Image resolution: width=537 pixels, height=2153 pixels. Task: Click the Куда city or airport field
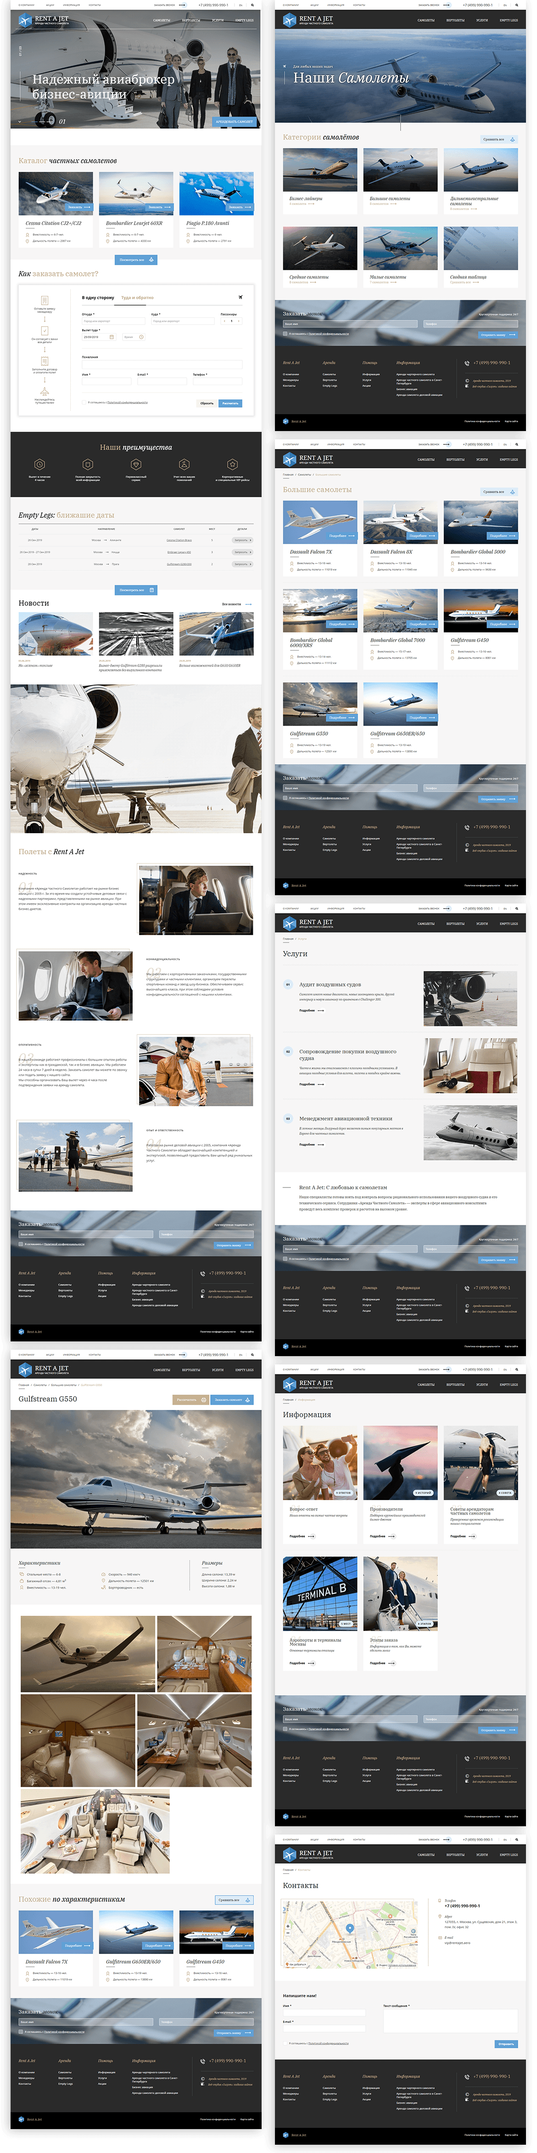tap(182, 321)
